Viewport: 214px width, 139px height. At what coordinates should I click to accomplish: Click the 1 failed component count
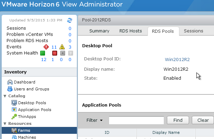[53, 60]
